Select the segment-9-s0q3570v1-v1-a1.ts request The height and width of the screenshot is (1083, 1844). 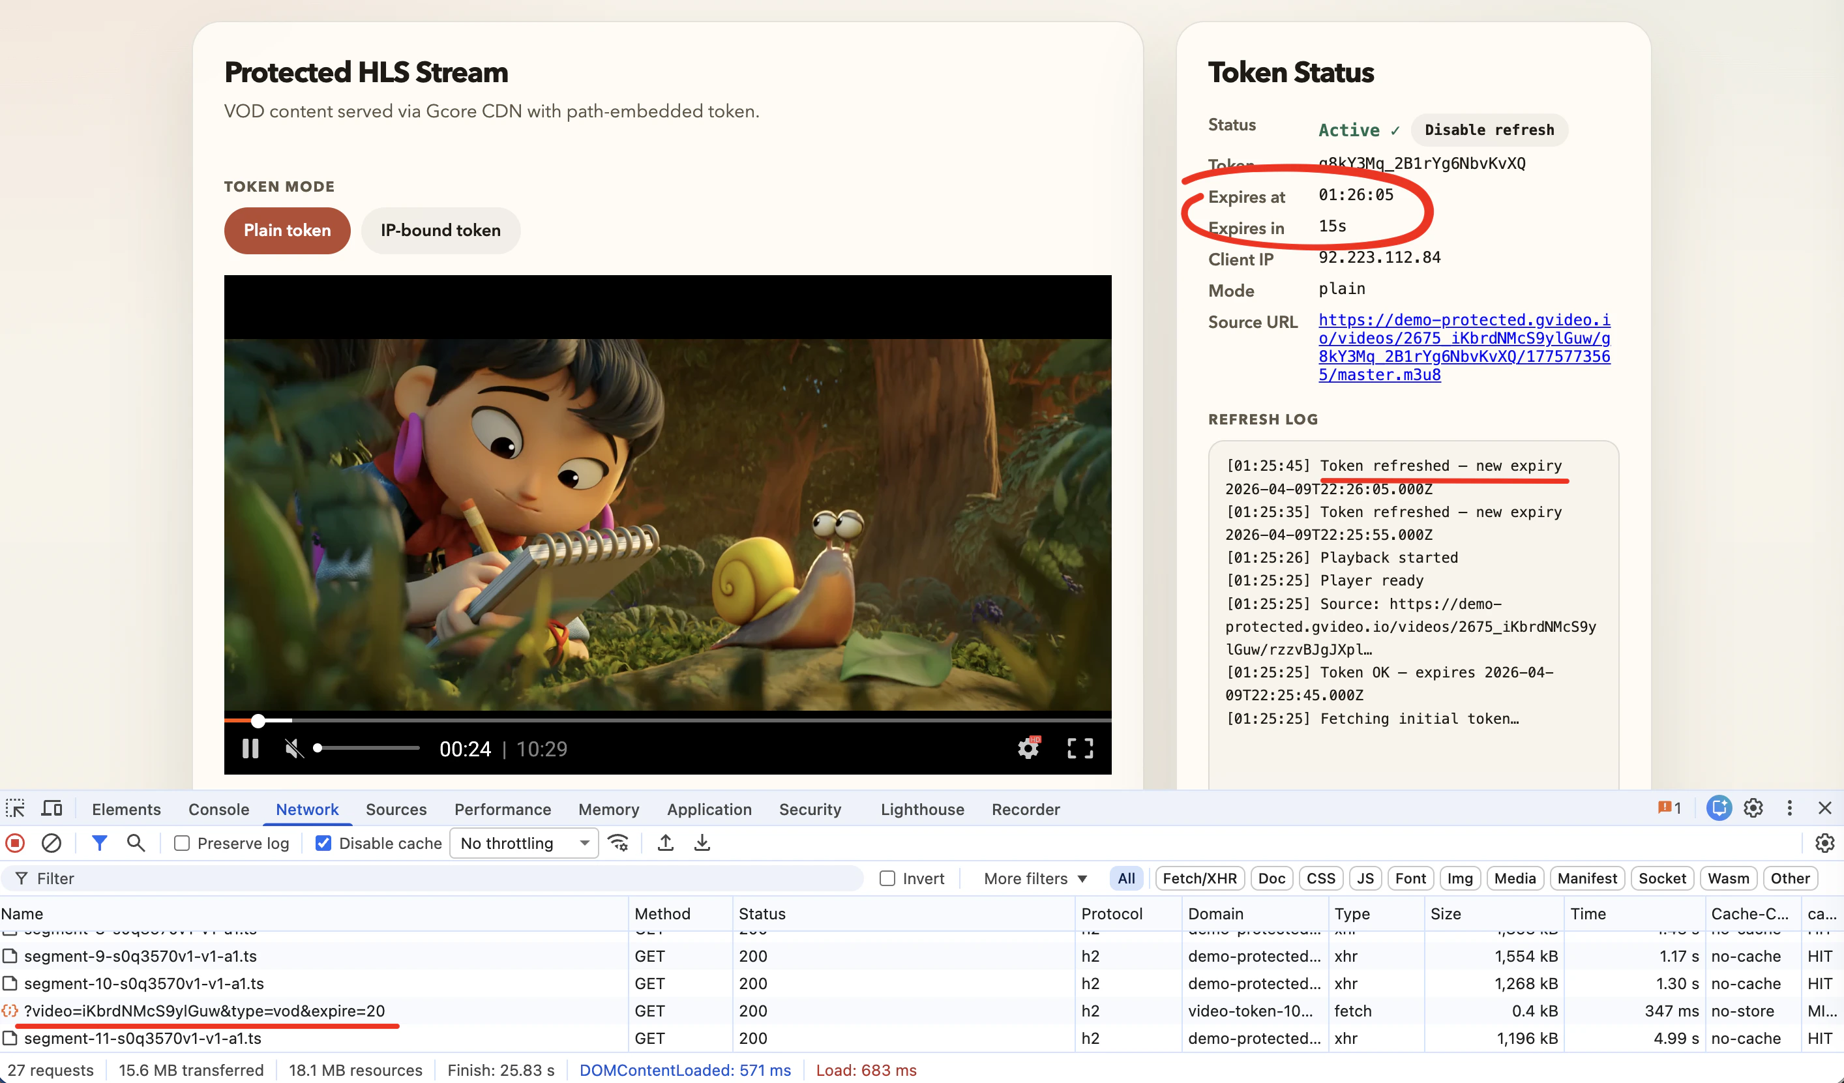(140, 956)
